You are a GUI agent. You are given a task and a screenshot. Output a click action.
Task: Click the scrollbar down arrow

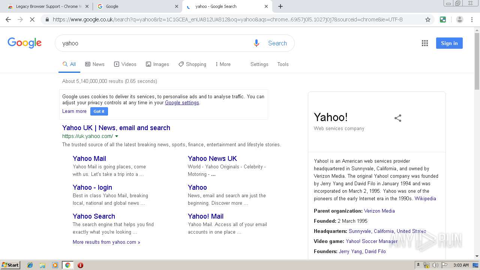pyautogui.click(x=477, y=256)
